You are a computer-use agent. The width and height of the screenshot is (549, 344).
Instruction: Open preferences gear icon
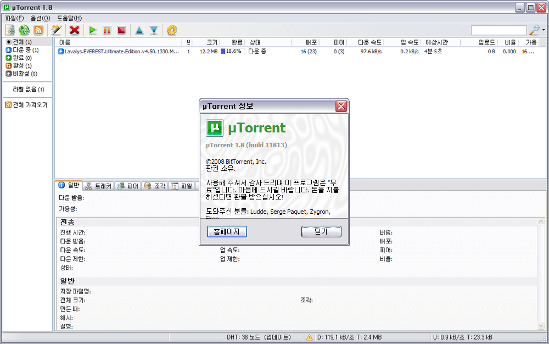point(171,30)
